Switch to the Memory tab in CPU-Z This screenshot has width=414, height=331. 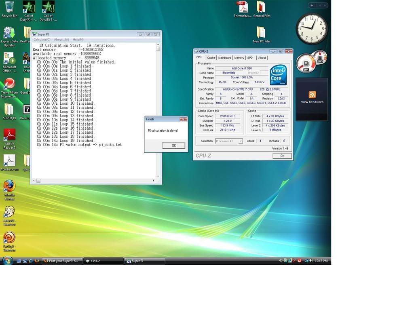239,58
